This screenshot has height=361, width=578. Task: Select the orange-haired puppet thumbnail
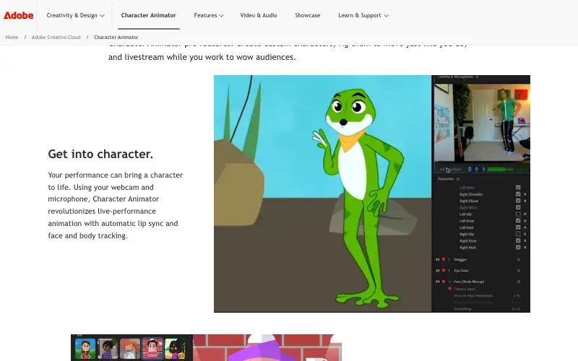point(130,349)
